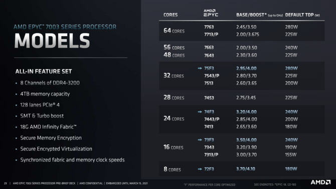336x189 pixels.
Task: Select the 7713/P model entry
Action: 211,34
